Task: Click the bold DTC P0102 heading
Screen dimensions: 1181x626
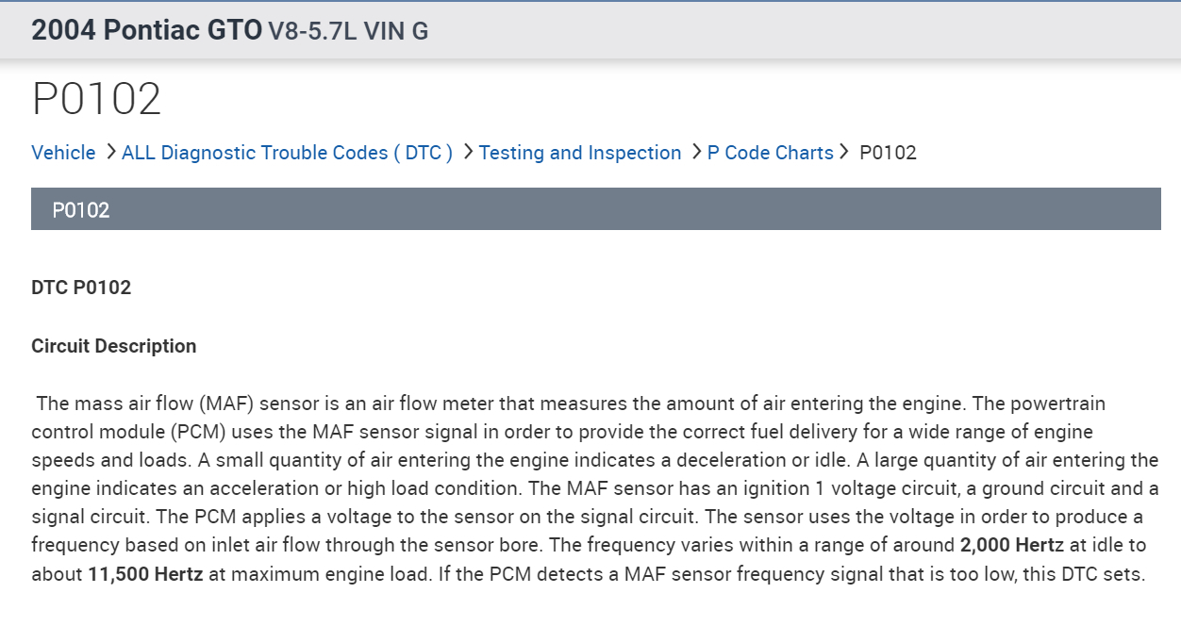Action: 81,288
